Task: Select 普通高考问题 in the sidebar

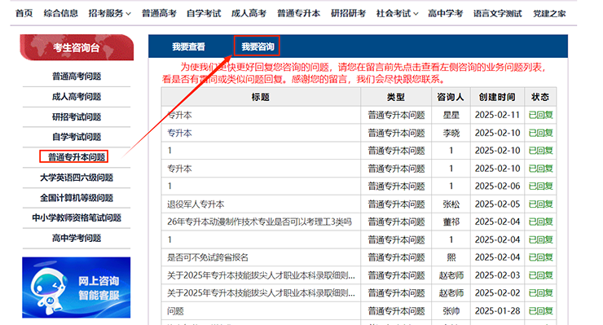Action: [x=77, y=76]
